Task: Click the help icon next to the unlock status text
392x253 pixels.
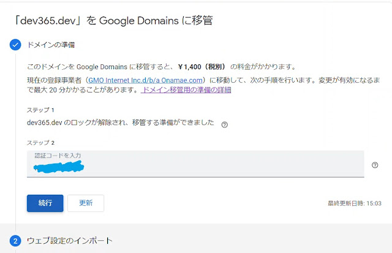Action: (x=225, y=124)
